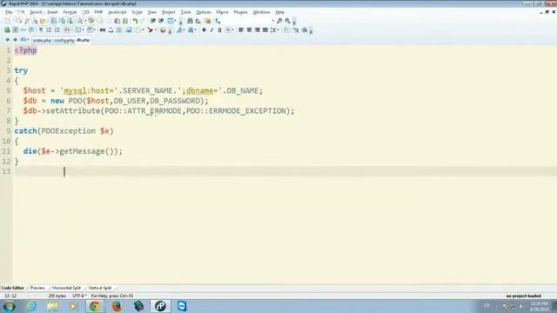Insert a bulleted list from the toolbar

49,30
